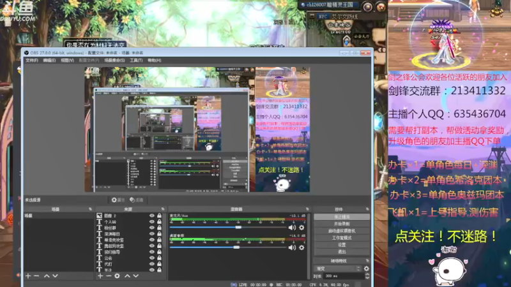Open transition properties gear icon

click(x=366, y=269)
